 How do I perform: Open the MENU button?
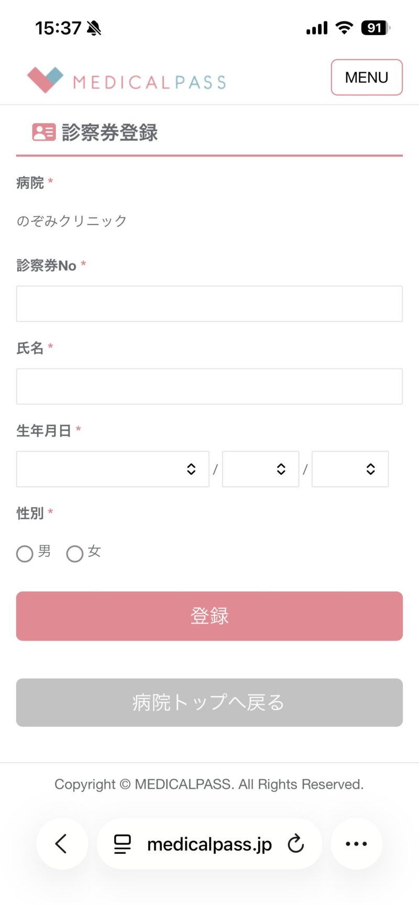click(x=367, y=77)
